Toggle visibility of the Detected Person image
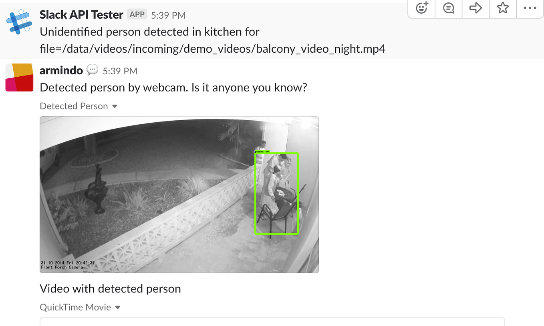 [115, 106]
